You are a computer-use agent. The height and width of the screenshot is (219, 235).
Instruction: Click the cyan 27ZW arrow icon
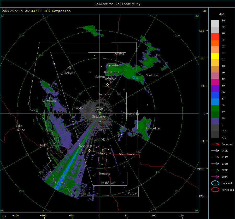click(x=215, y=164)
